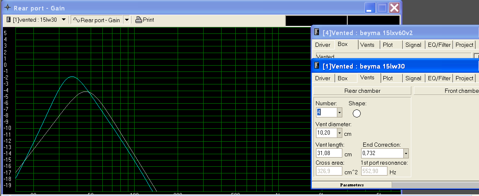Open the project selector '[1]vented : 15lw30'
This screenshot has height=196, width=479.
coord(36,20)
